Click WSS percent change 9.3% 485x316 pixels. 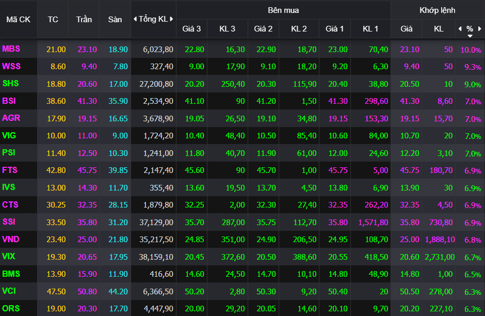[x=473, y=67]
